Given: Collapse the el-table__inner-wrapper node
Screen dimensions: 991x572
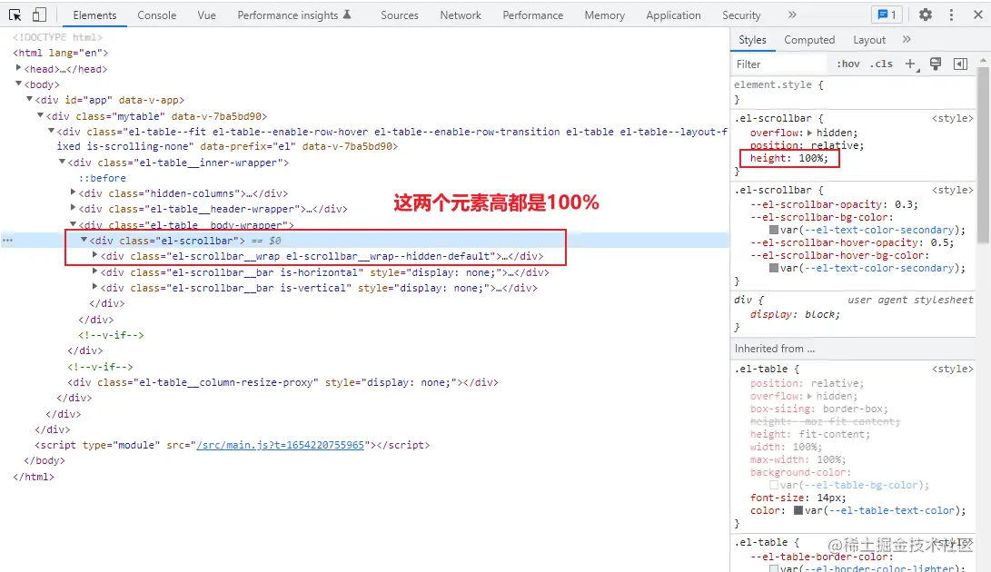Looking at the screenshot, I should pyautogui.click(x=62, y=162).
